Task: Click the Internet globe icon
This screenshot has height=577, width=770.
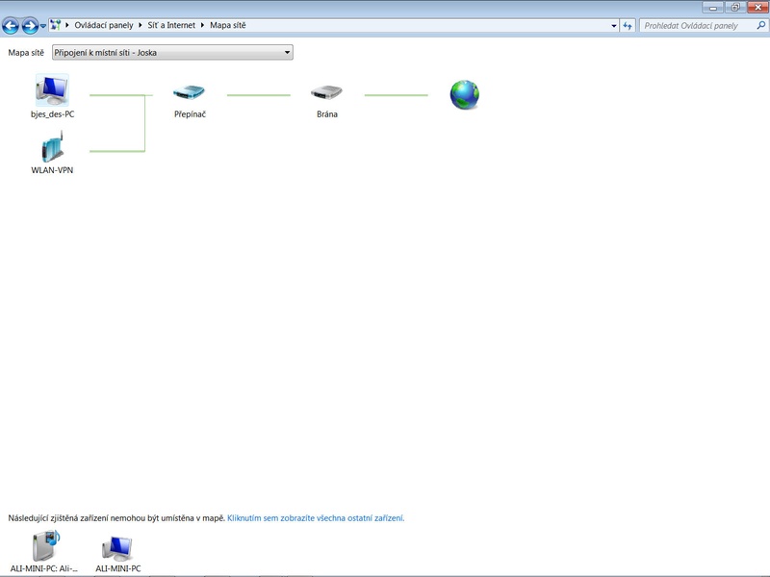Action: click(464, 94)
